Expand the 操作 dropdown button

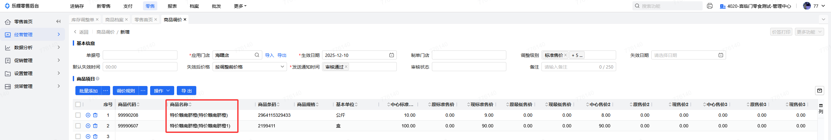162,91
